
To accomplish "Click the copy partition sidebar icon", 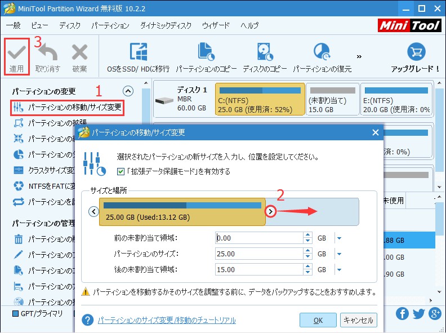I will click(x=19, y=270).
